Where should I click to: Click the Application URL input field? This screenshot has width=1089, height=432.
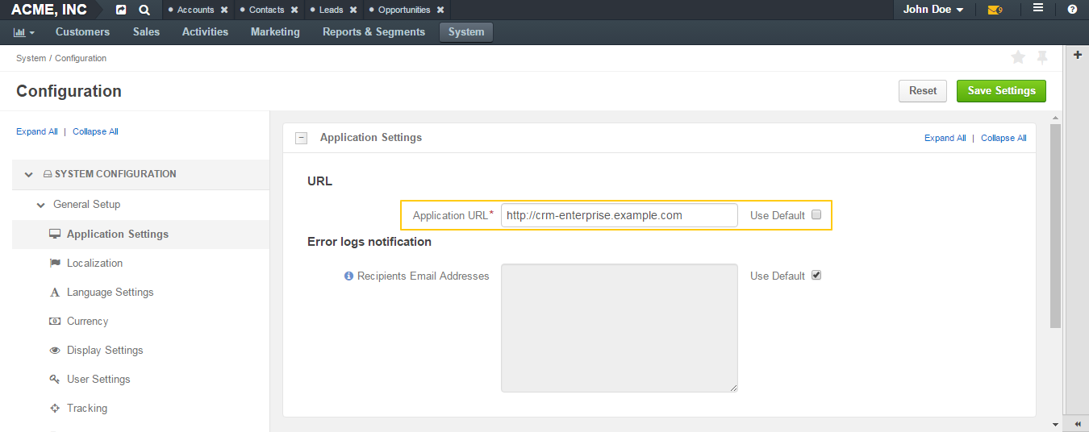(619, 215)
